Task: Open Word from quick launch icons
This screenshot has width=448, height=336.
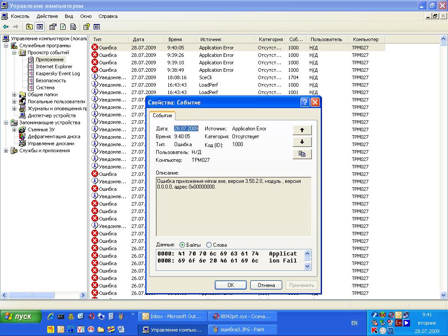Action: [x=121, y=329]
